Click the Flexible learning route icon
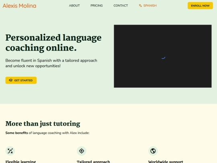Image resolution: width=217 pixels, height=163 pixels. click(x=10, y=151)
